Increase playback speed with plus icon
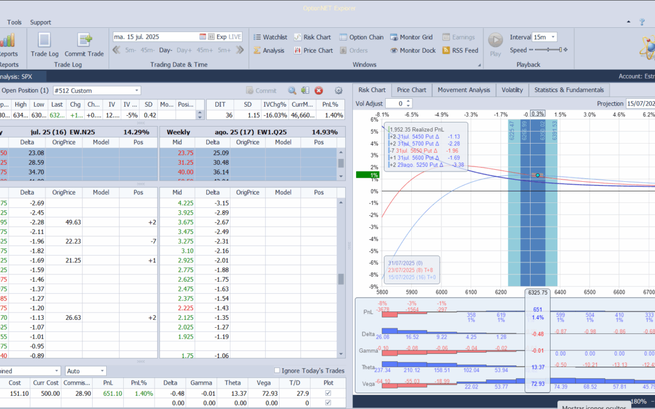The image size is (655, 409). [x=566, y=50]
